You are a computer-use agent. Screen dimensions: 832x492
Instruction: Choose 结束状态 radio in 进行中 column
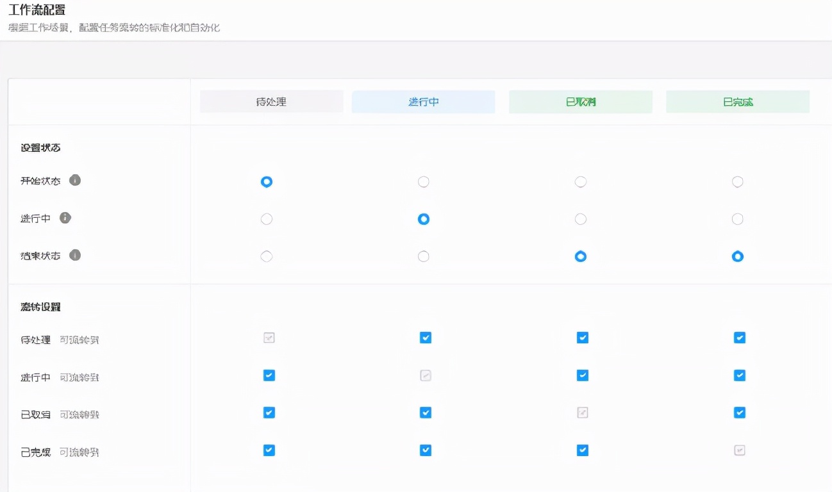point(423,256)
